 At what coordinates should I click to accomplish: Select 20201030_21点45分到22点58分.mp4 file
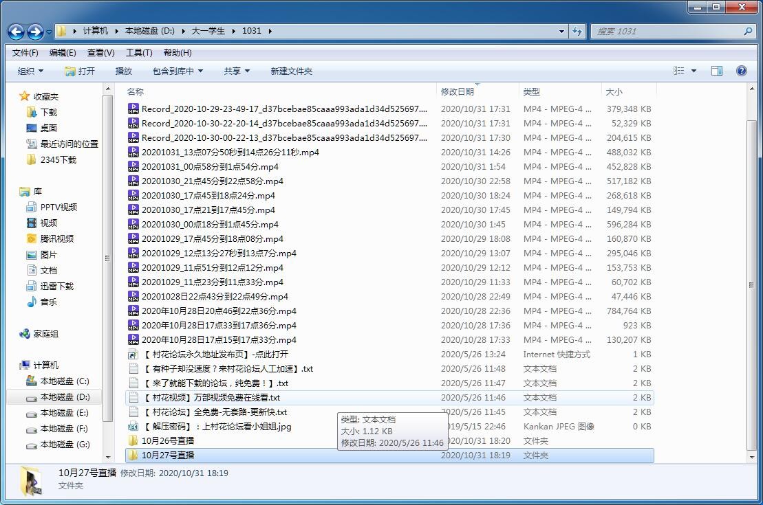212,181
